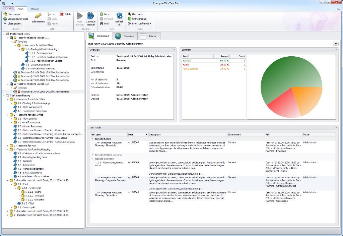Collapse the Result: Success group

[x=92, y=159]
